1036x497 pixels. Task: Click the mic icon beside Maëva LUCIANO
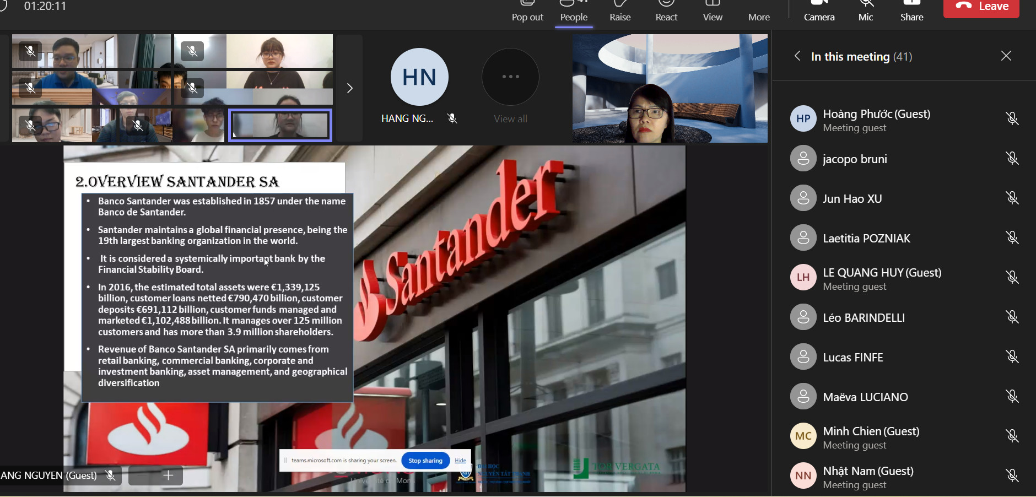point(1012,397)
